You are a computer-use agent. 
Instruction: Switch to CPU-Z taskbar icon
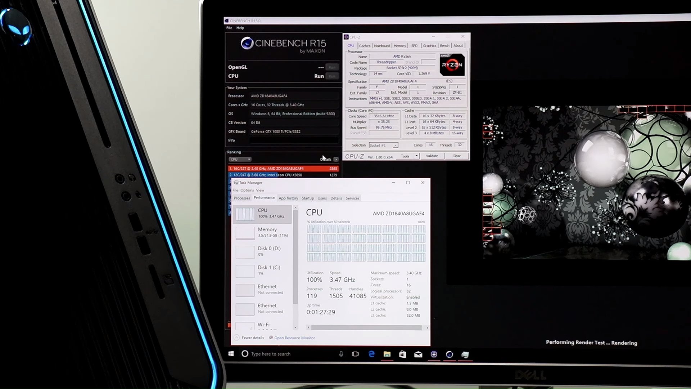click(x=434, y=354)
